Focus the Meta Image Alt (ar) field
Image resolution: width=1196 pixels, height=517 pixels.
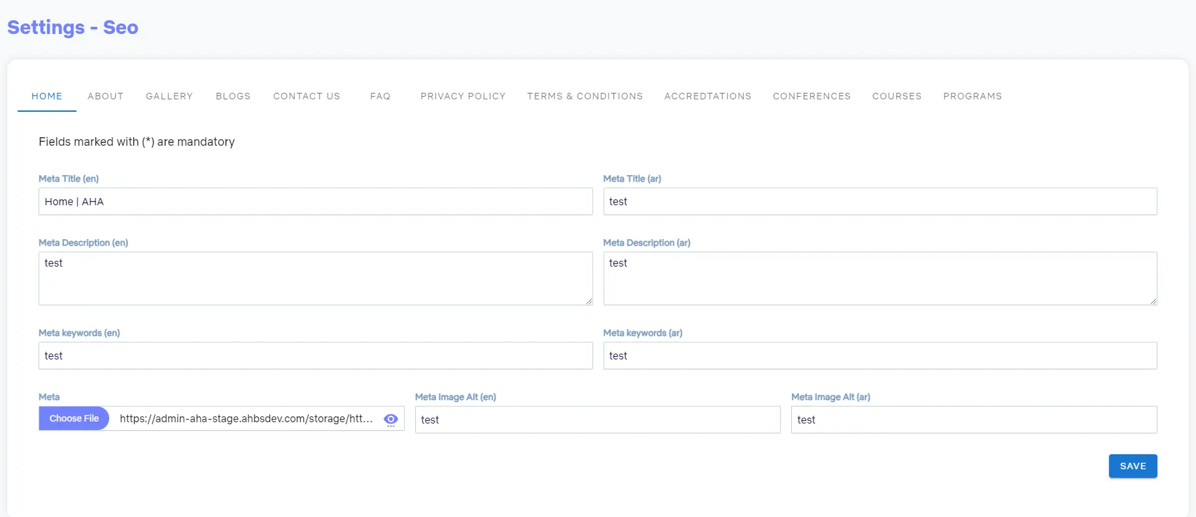(974, 420)
